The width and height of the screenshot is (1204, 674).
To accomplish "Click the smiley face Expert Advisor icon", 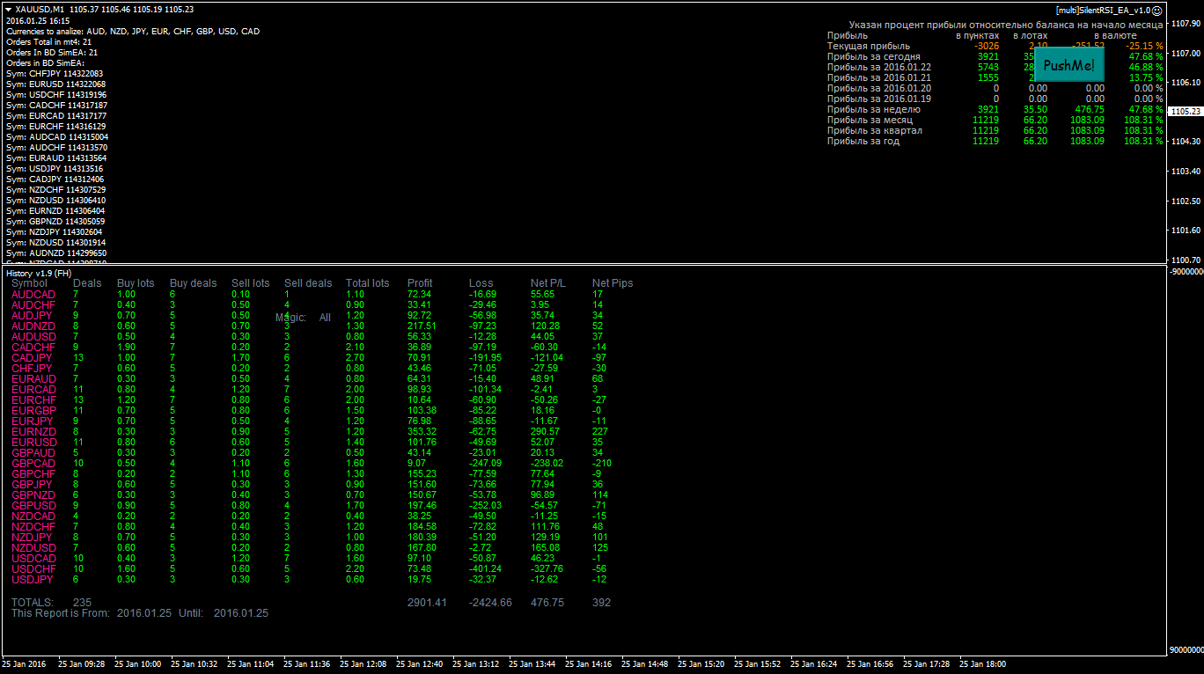I will [1157, 11].
